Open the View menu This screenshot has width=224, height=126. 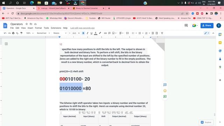coord(23,28)
